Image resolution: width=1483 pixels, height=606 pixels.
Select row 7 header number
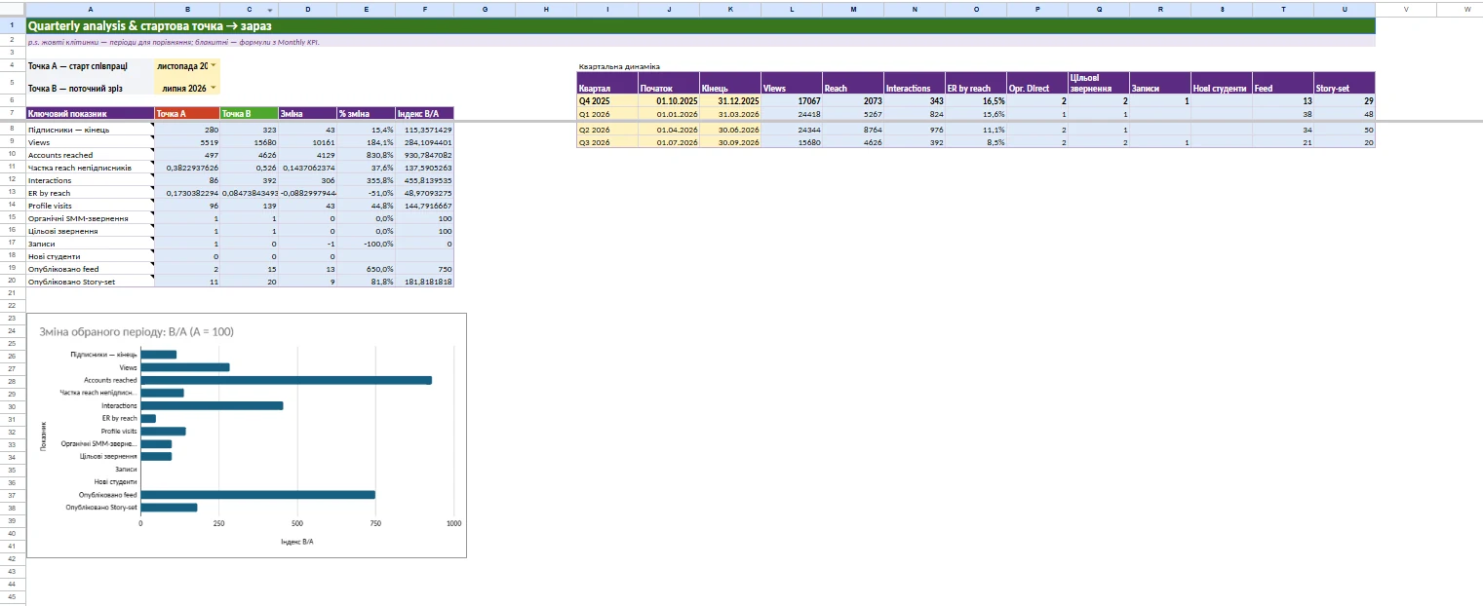[x=12, y=113]
